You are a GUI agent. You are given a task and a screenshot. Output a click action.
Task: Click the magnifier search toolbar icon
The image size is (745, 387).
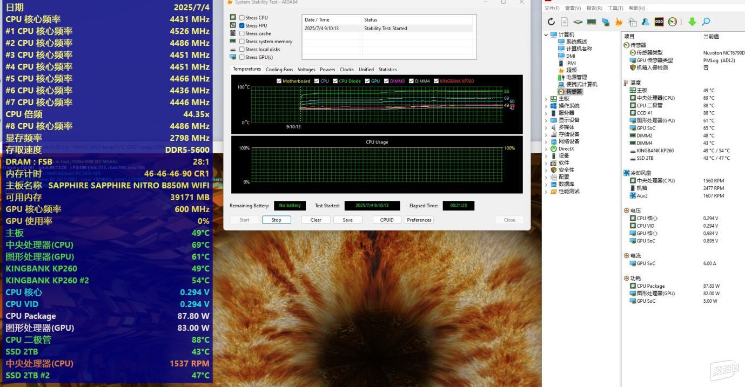[706, 22]
